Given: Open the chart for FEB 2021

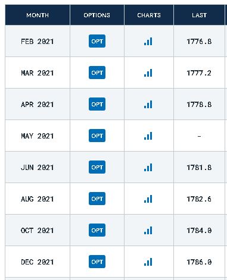Looking at the screenshot, I should point(148,42).
